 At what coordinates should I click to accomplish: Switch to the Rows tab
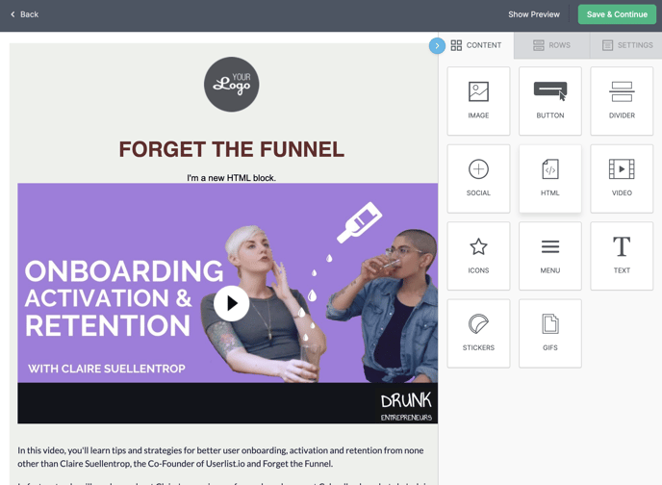click(x=551, y=45)
